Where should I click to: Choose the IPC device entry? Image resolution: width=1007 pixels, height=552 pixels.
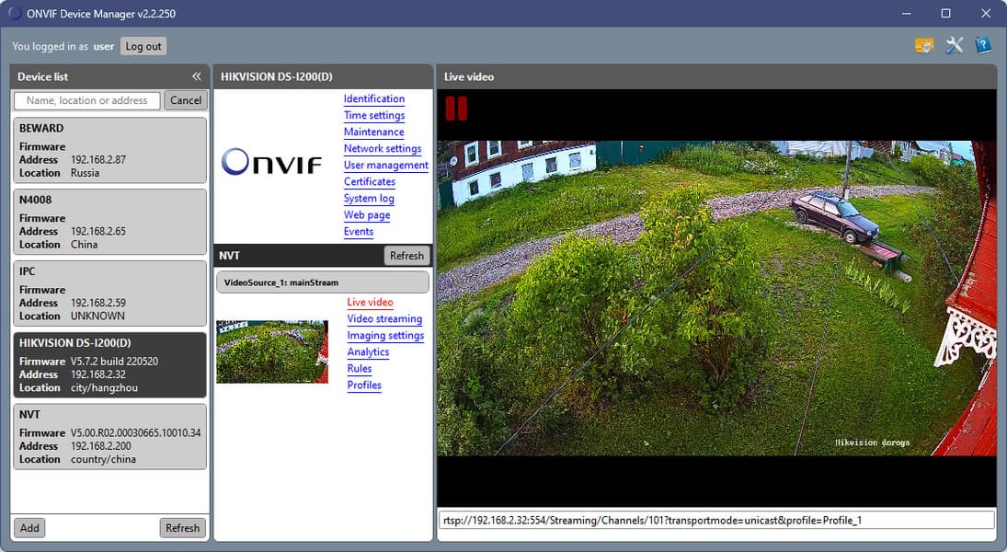click(x=109, y=293)
